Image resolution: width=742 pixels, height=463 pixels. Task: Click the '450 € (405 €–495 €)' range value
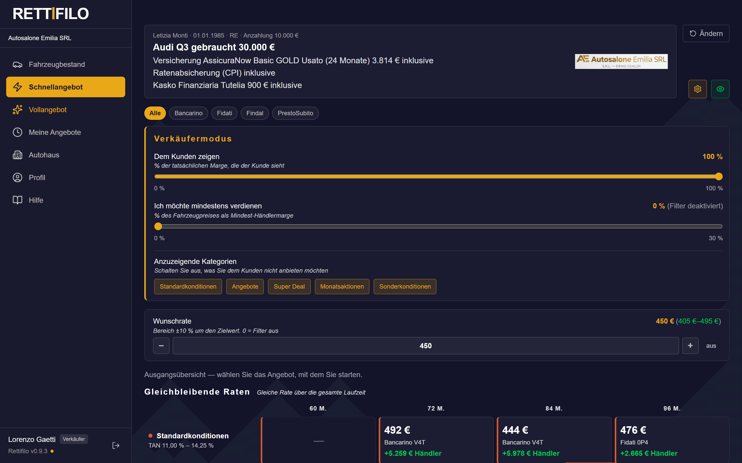coord(688,321)
